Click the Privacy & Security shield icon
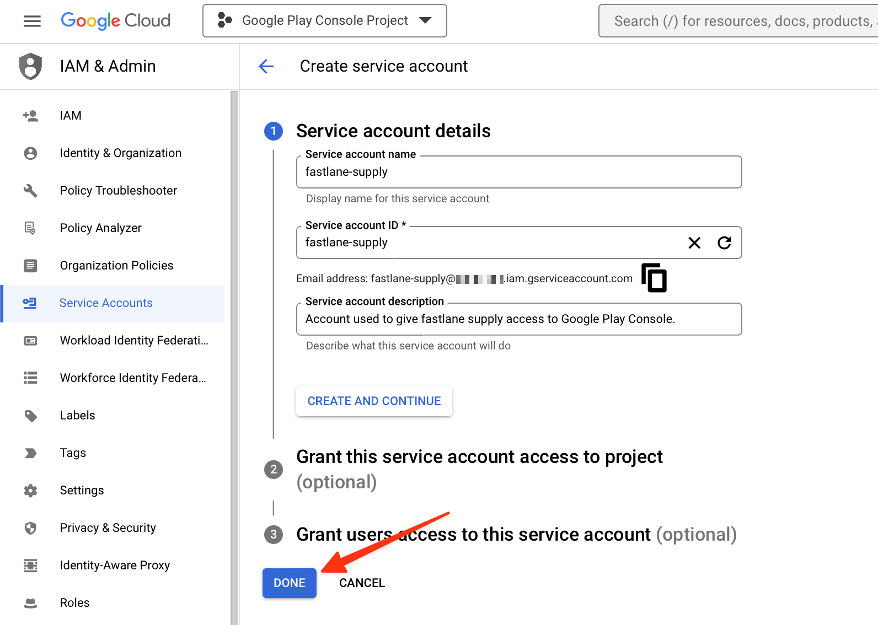This screenshot has height=625, width=878. 30,528
